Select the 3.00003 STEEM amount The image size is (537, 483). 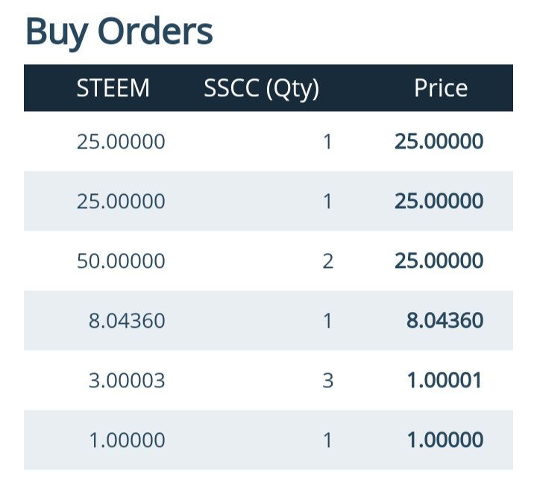127,381
